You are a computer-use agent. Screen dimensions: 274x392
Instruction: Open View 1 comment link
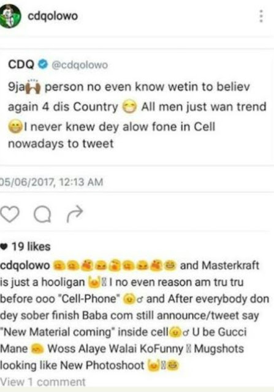click(43, 382)
